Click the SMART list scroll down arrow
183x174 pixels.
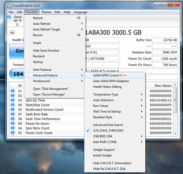[x=175, y=134]
